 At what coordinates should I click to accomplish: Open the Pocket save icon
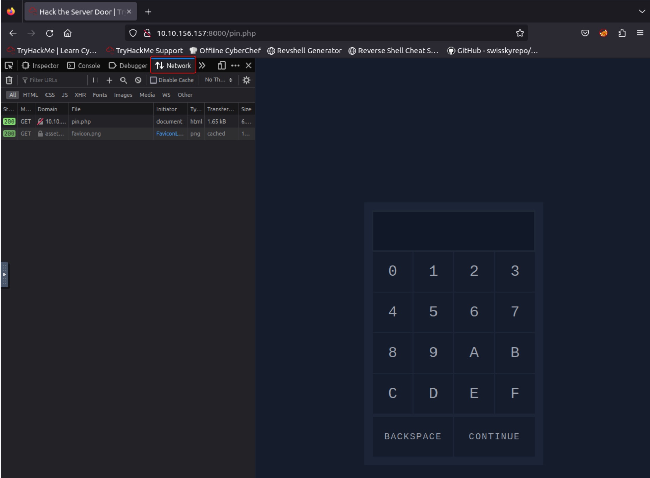tap(585, 33)
